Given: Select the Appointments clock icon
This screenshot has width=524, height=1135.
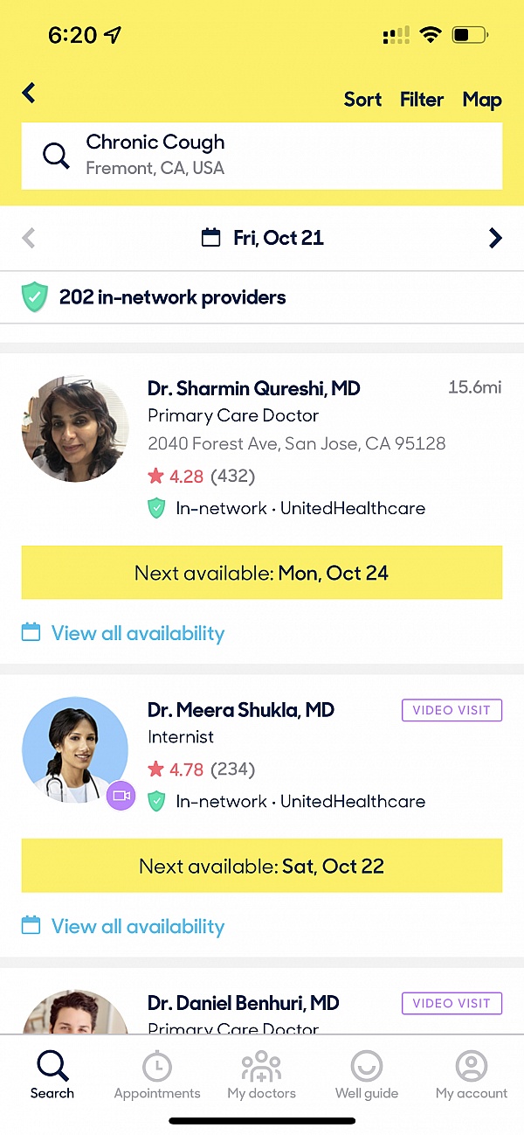Looking at the screenshot, I should coord(156,1066).
